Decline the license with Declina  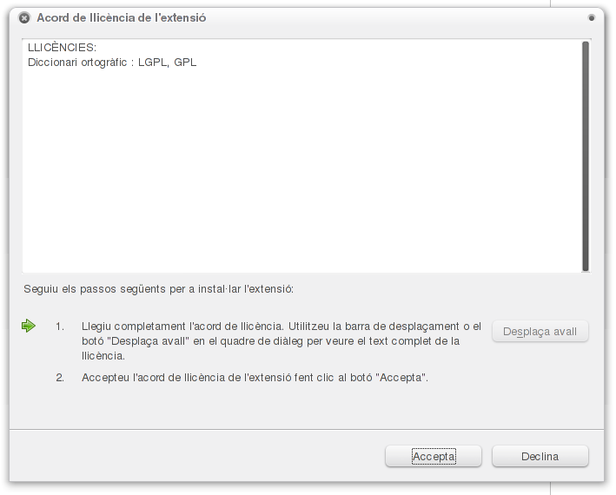[540, 456]
